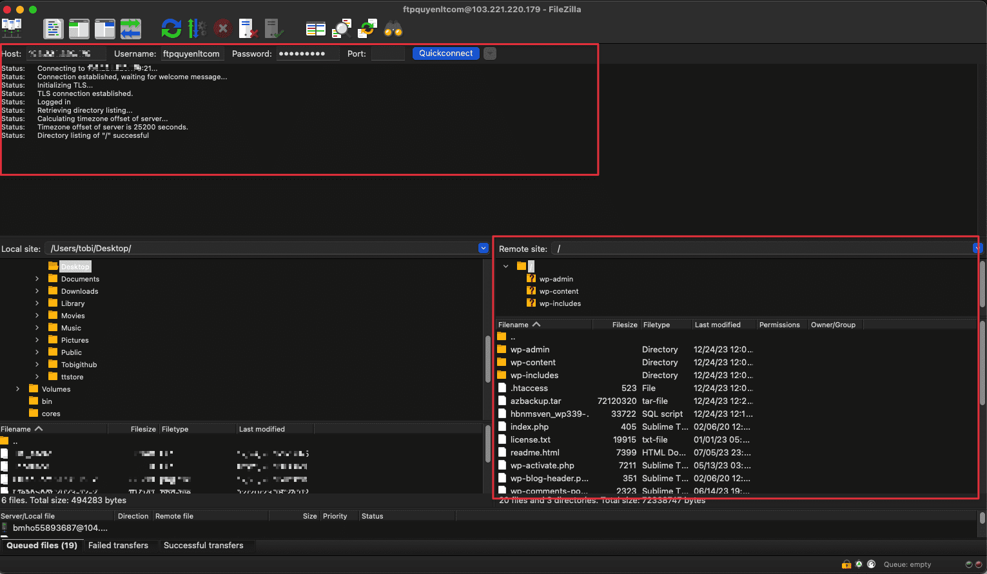
Task: Click the Quickconnect button
Action: [x=445, y=53]
